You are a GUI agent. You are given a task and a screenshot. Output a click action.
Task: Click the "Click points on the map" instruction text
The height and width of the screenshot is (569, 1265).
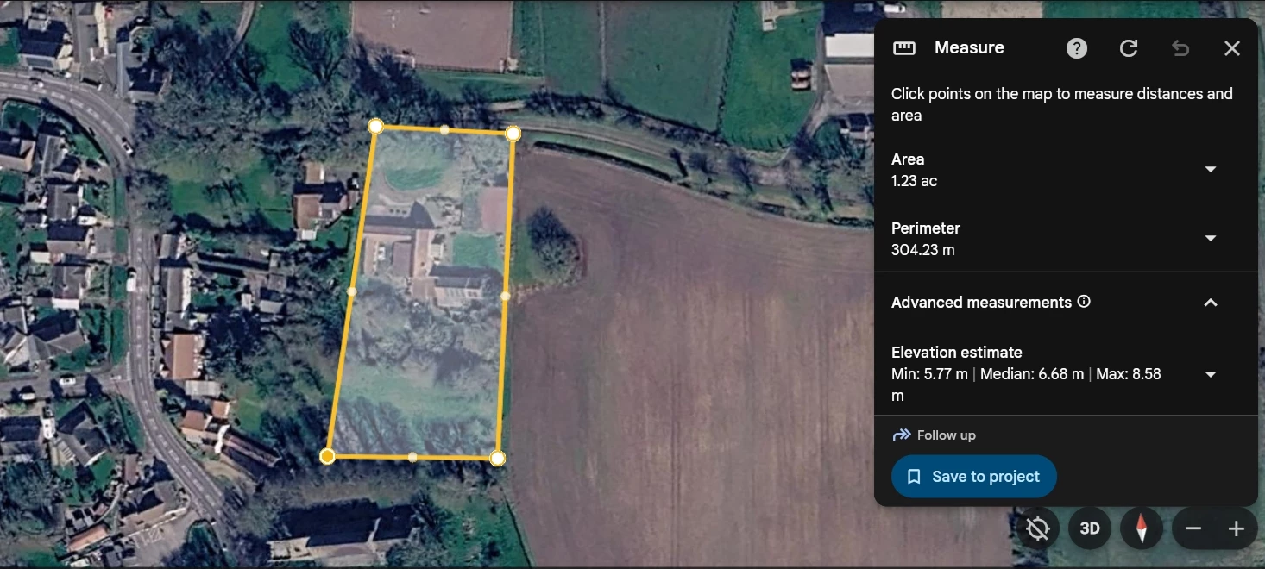pyautogui.click(x=1062, y=104)
